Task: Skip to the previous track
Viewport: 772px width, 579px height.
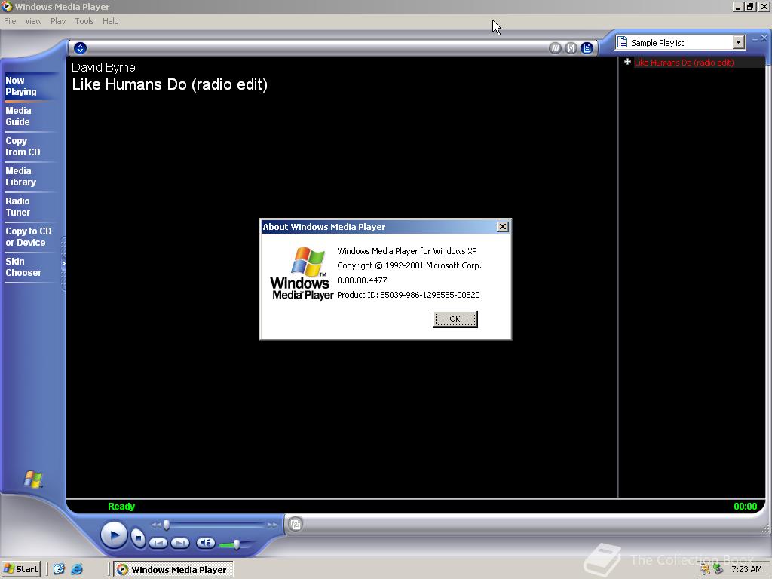Action: [x=158, y=543]
